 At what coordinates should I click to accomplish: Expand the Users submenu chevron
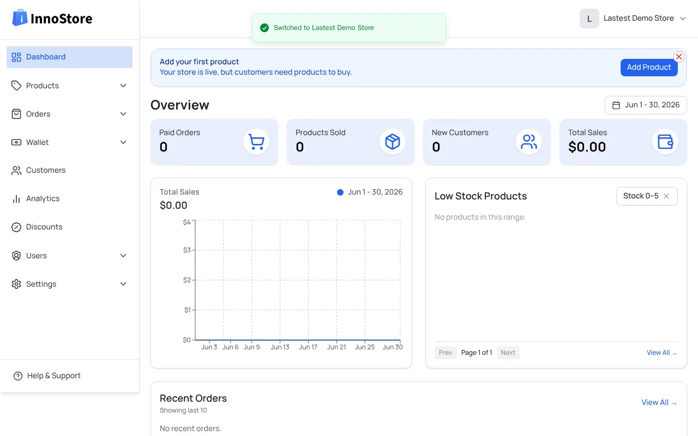[123, 256]
